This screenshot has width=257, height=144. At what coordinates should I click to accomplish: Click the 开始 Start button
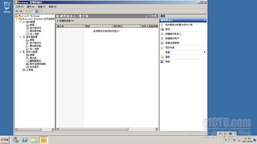[5, 140]
